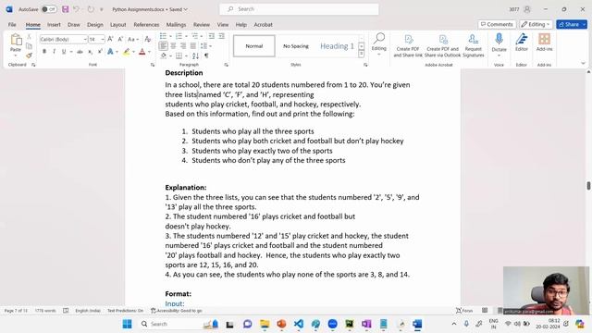Expand the Styles gallery arrow
The image size is (592, 333).
362,54
